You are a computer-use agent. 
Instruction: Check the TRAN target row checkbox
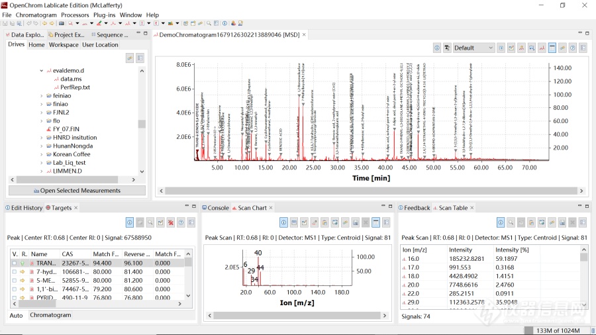[x=14, y=263]
